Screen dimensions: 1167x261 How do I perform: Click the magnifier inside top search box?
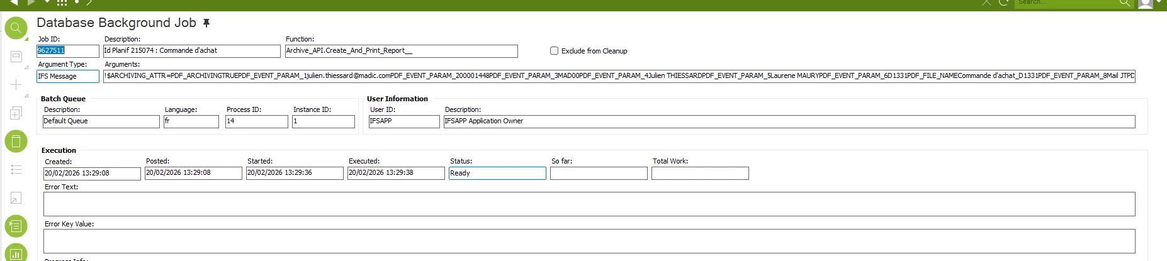1124,3
